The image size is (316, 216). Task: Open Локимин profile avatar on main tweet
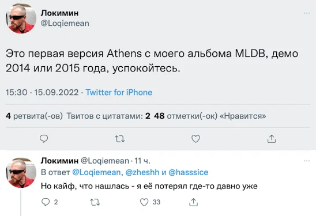coord(21,18)
